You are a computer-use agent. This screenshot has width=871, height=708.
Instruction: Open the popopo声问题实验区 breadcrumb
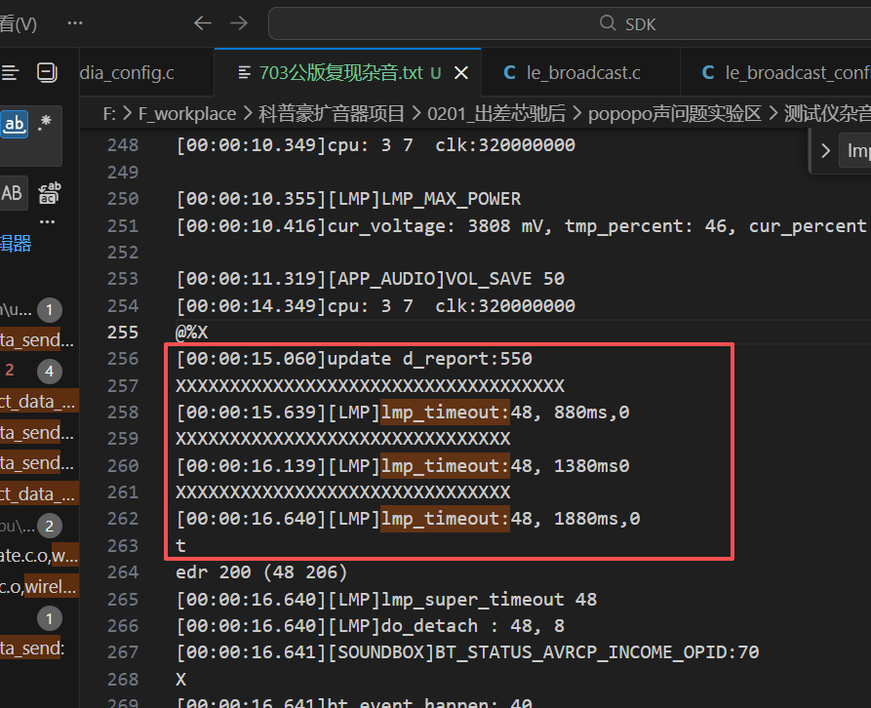(x=674, y=114)
